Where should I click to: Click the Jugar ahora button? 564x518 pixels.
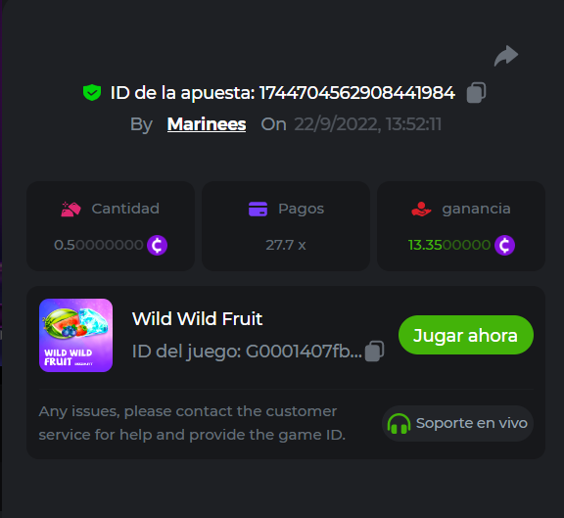[466, 335]
